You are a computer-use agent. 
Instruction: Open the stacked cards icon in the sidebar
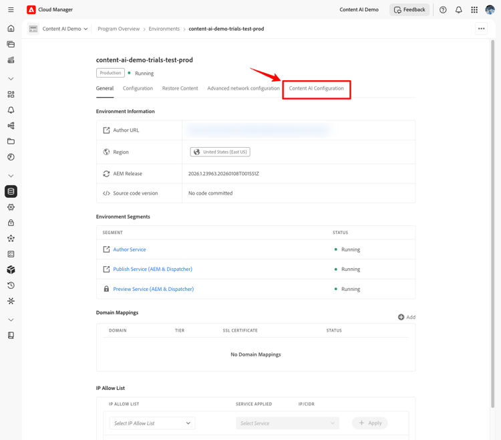tap(11, 44)
